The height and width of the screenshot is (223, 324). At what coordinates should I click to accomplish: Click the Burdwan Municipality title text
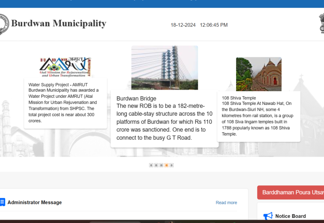58,23
